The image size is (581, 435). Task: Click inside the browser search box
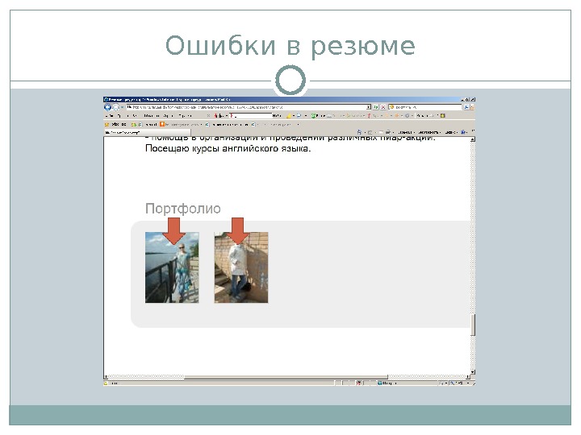[x=425, y=107]
